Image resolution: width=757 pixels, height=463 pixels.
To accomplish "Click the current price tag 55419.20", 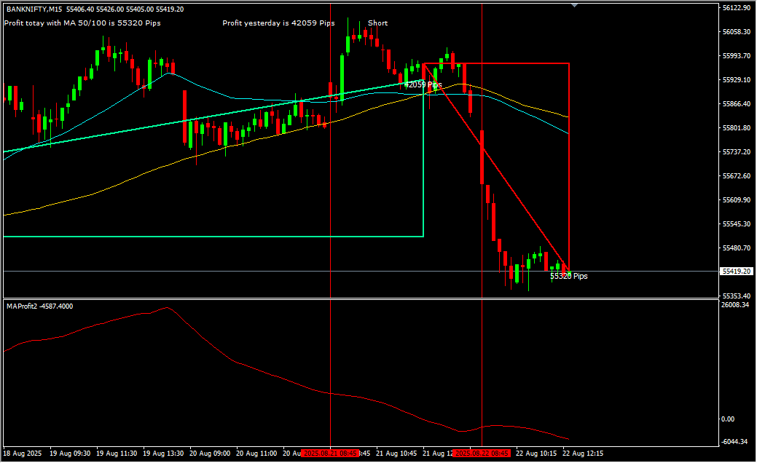I will tap(736, 272).
